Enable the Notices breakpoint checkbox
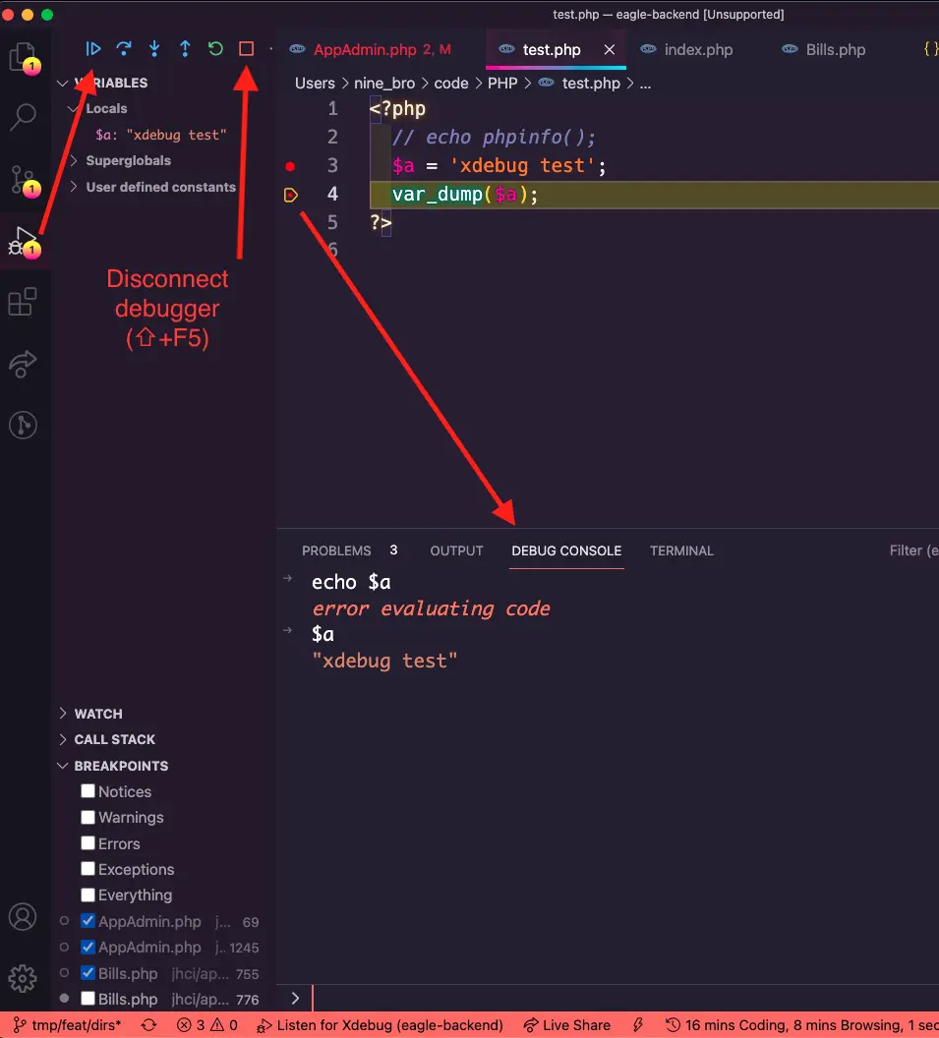The width and height of the screenshot is (939, 1038). [x=88, y=791]
